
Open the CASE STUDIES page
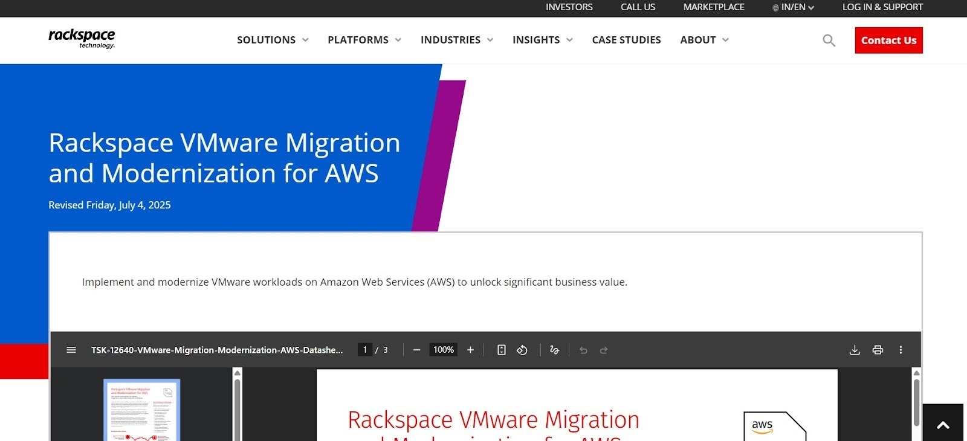(x=626, y=40)
